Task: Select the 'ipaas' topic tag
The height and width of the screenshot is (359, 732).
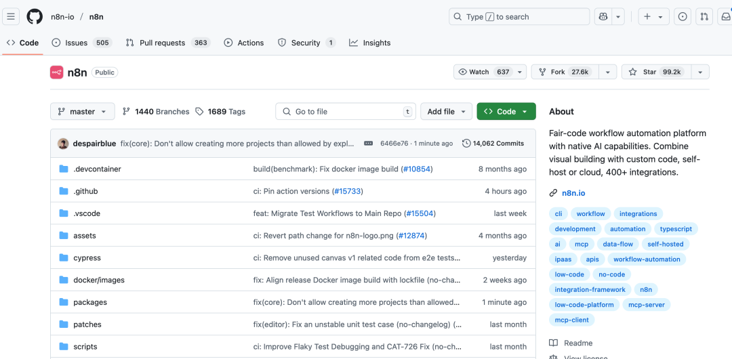Action: (563, 259)
